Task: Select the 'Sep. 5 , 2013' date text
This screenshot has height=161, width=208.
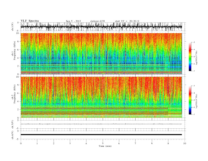Action: (x=73, y=21)
